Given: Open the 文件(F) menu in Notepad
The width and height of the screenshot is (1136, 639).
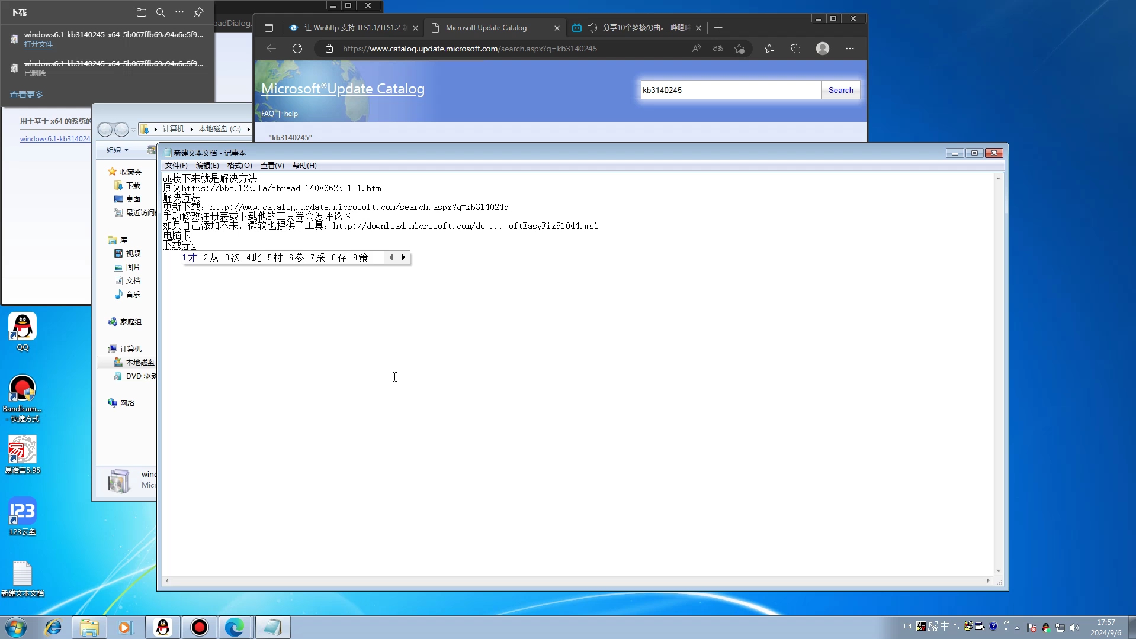Looking at the screenshot, I should [177, 166].
